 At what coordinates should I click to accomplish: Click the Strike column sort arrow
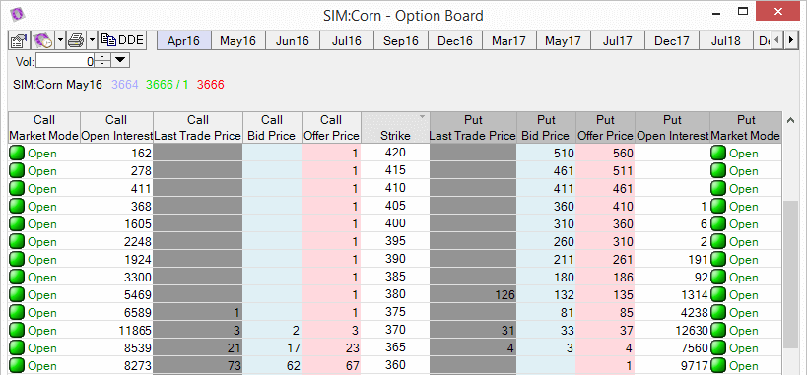click(x=423, y=117)
